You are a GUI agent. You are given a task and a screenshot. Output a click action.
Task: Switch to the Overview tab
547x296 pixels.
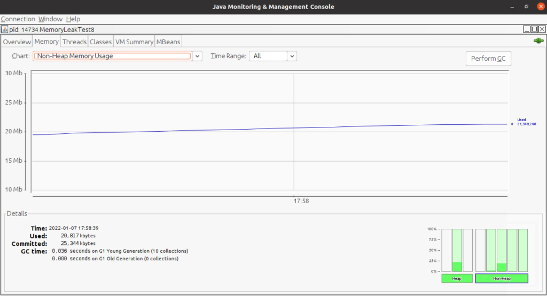(x=17, y=42)
